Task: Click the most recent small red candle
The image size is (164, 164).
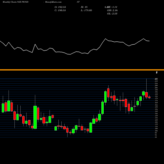Action: coord(149,97)
